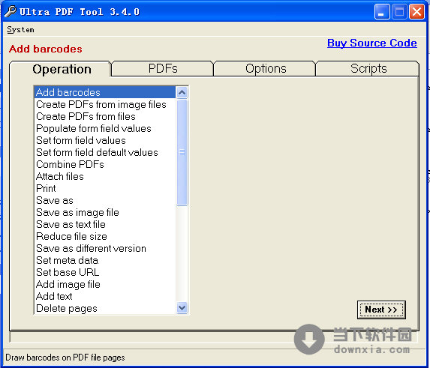This screenshot has height=368, width=430.
Task: Select 'Save as text file' operation
Action: 105,224
